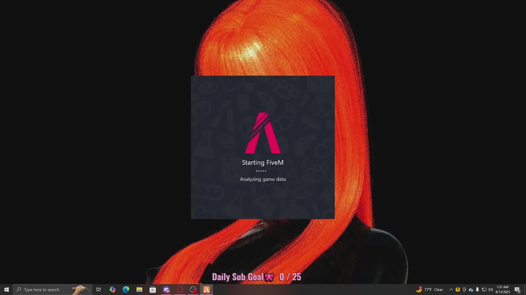Open Microsoft Edge from the taskbar

click(126, 290)
